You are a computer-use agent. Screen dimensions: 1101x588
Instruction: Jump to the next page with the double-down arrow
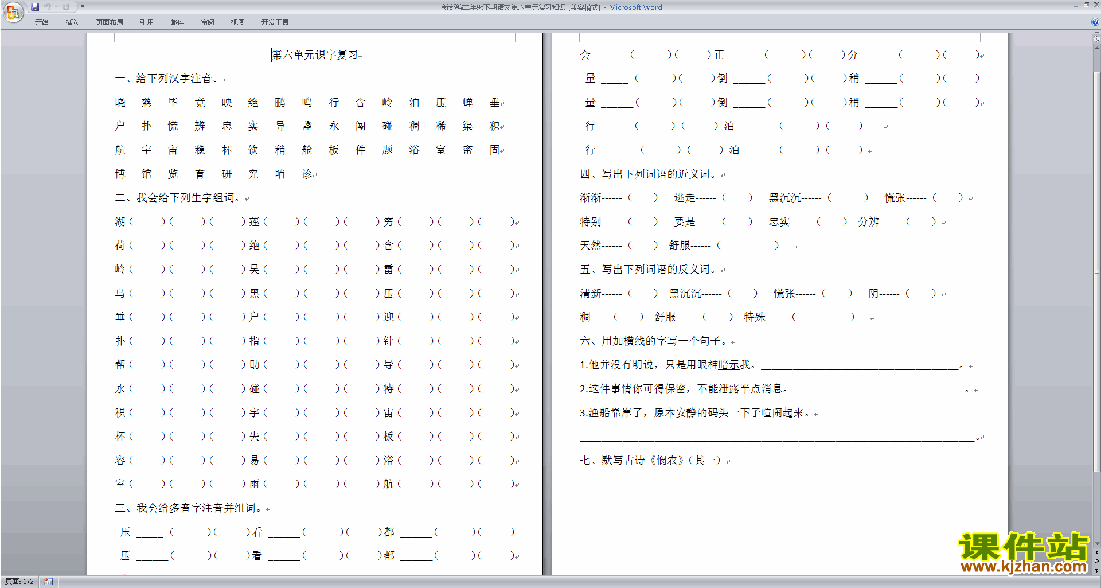coord(1096,570)
